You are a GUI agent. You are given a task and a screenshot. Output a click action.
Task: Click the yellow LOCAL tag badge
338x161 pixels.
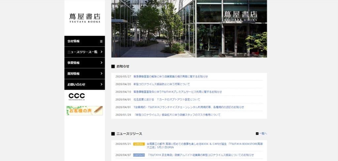click(x=139, y=144)
